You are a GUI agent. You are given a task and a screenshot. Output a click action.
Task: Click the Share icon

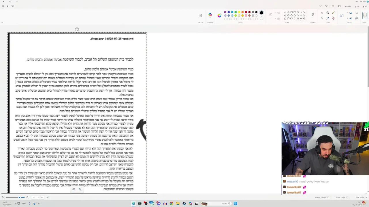(x=333, y=6)
